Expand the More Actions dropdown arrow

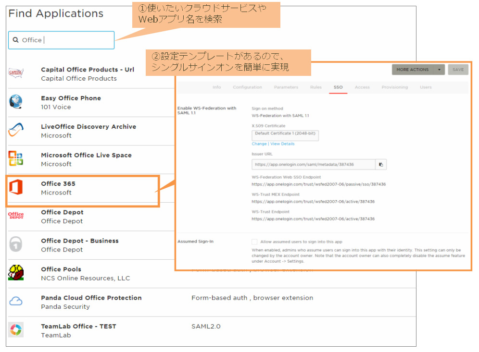439,70
